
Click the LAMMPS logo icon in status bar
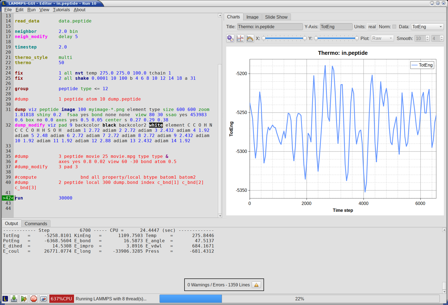click(5, 299)
